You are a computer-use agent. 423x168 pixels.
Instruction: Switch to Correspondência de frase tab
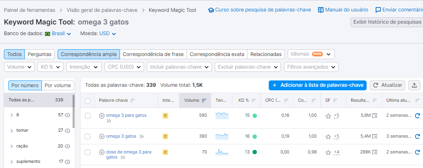153,54
